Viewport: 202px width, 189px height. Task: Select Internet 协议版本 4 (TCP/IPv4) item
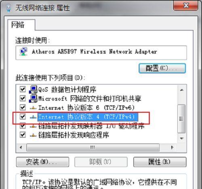(x=88, y=117)
